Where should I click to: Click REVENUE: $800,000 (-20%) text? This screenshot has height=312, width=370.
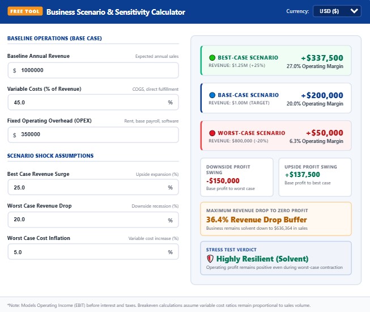(x=239, y=141)
